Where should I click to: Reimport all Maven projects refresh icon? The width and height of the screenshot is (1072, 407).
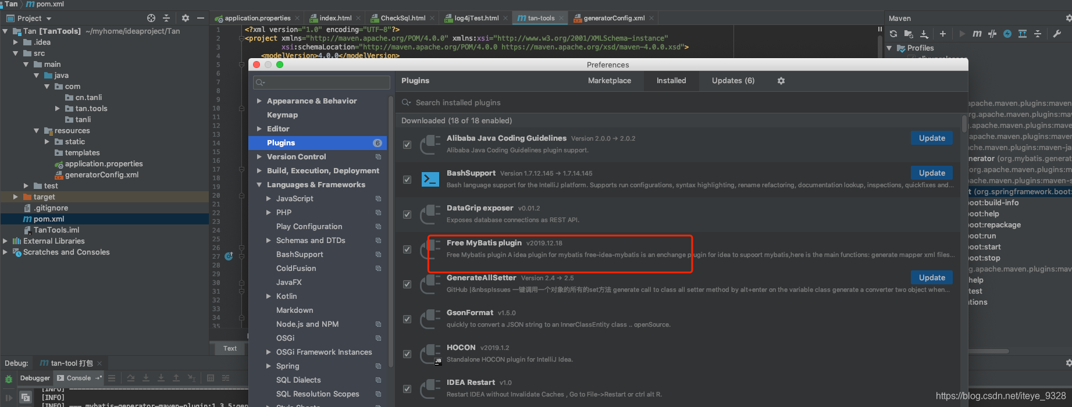tap(893, 34)
